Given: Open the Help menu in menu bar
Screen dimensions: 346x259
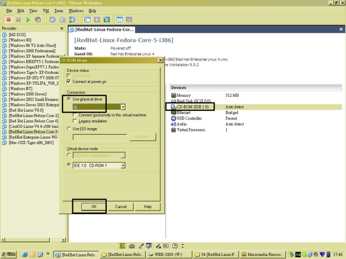Looking at the screenshot, I should pyautogui.click(x=93, y=11).
